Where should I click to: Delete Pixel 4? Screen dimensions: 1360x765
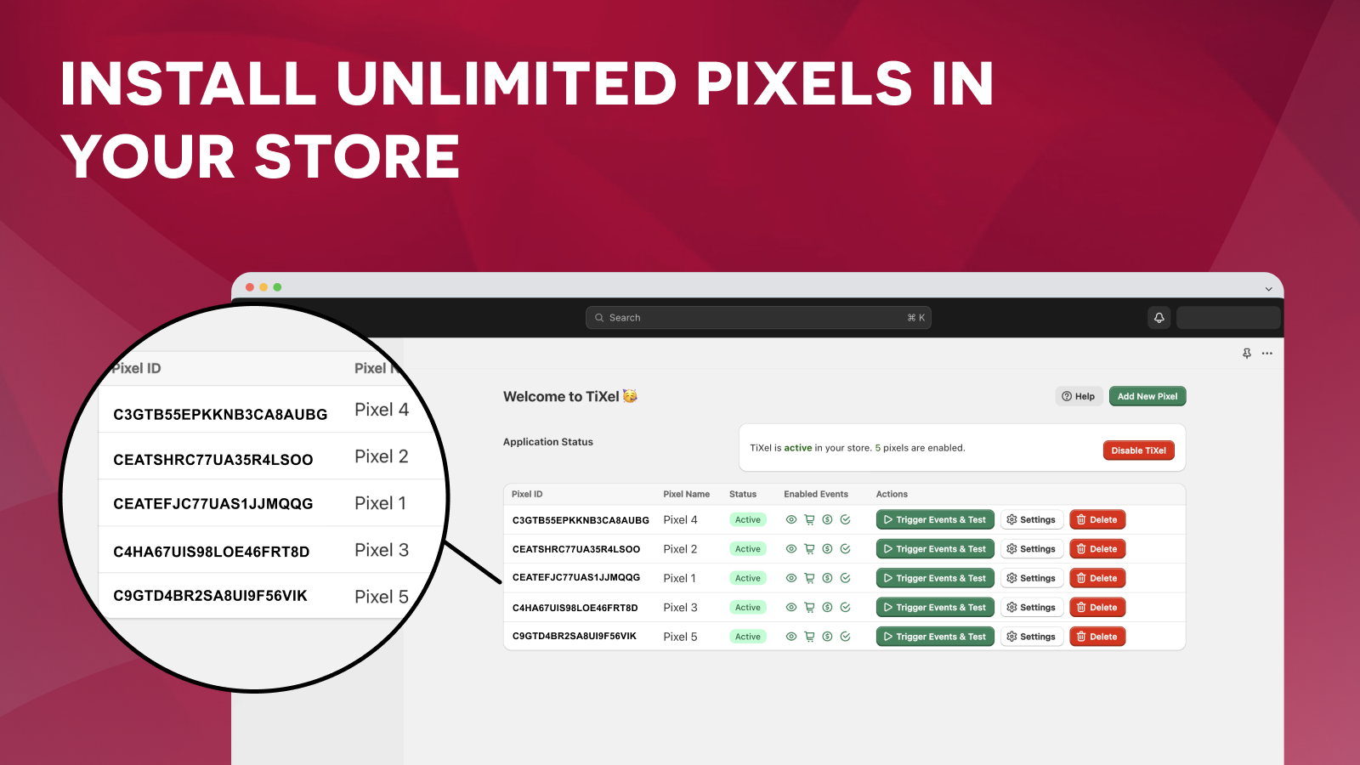point(1097,519)
